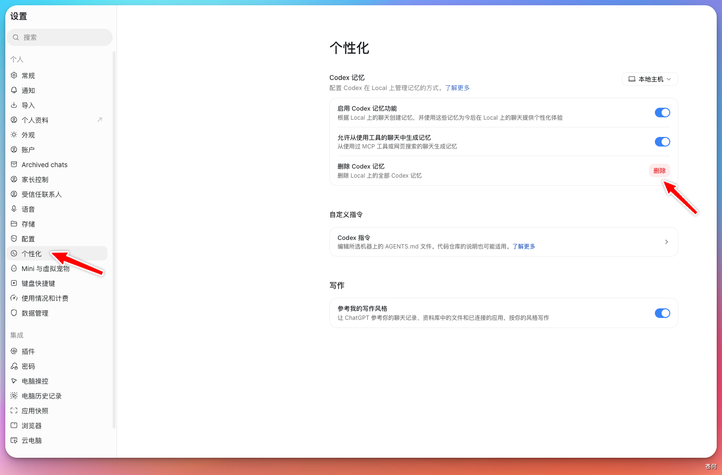Toggle 参考我的写作风格 switch
The image size is (722, 475).
click(663, 313)
